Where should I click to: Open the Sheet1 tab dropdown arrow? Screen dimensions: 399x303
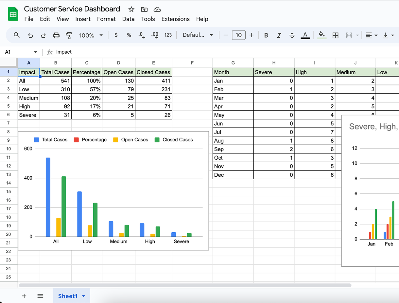tap(84, 296)
